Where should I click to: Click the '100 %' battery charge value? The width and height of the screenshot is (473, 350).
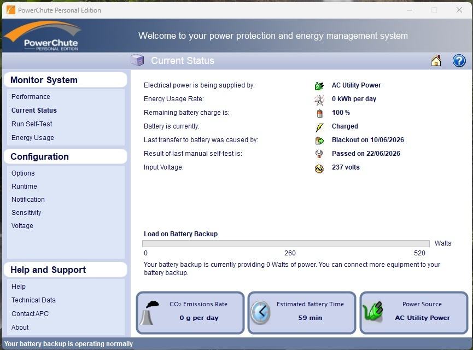[341, 113]
